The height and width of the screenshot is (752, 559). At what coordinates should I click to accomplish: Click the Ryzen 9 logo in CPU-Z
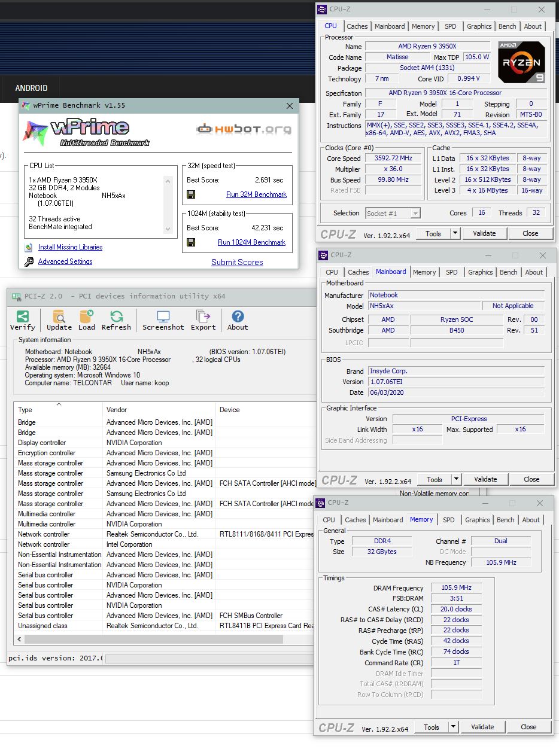(521, 62)
